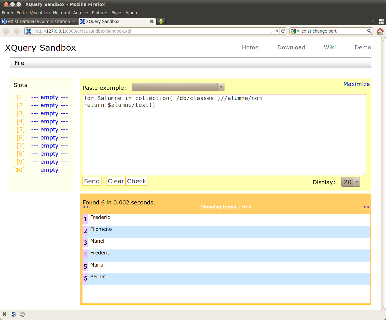Open the File menu in sandbox
Image resolution: width=386 pixels, height=320 pixels.
tap(19, 63)
